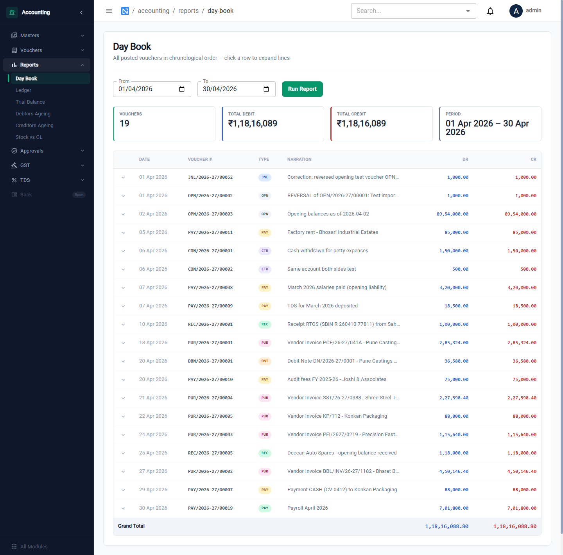
Task: Expand row JNL/2026-27/00052
Action: pyautogui.click(x=123, y=178)
